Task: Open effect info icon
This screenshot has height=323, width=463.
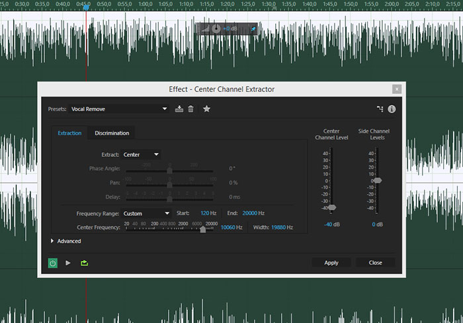Action: 392,109
